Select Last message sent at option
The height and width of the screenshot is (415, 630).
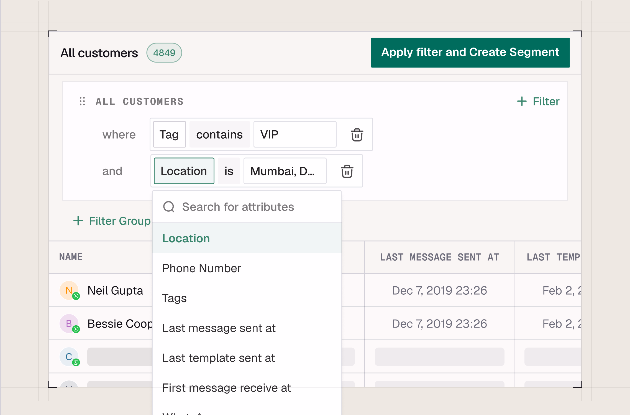(x=219, y=328)
